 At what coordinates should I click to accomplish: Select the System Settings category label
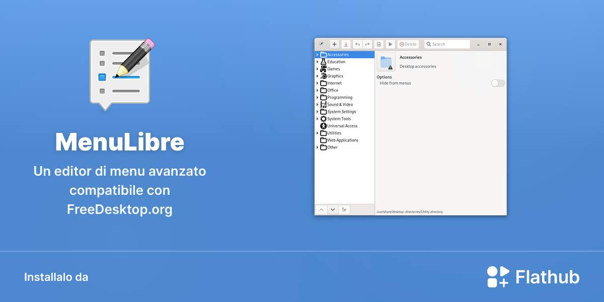(342, 112)
